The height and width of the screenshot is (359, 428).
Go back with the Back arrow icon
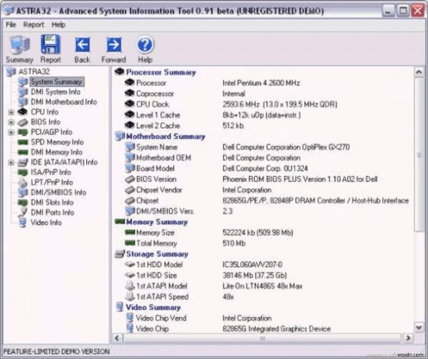click(x=82, y=45)
